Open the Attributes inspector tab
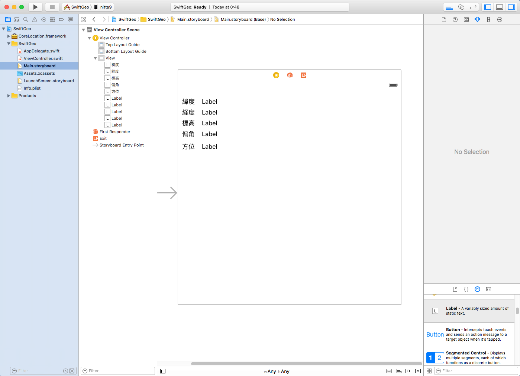520x376 pixels. 477,19
